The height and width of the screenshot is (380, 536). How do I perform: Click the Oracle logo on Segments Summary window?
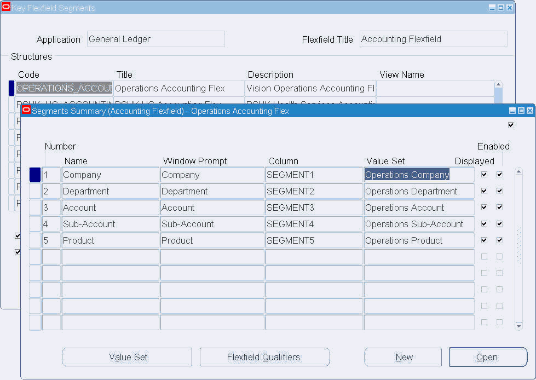[26, 110]
